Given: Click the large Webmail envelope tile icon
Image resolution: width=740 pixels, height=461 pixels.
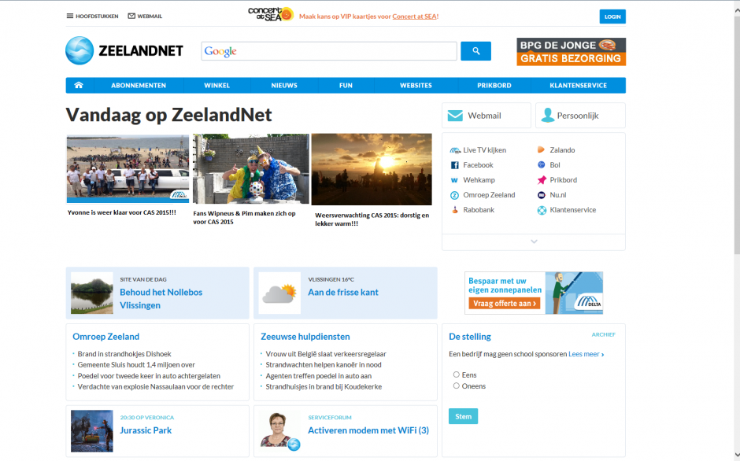Looking at the screenshot, I should (x=455, y=116).
